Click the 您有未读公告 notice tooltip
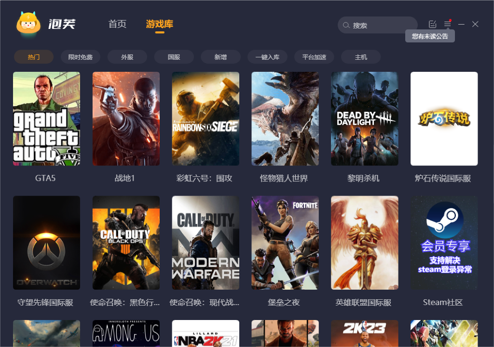Screen dimensions: 494x347 click(430, 36)
